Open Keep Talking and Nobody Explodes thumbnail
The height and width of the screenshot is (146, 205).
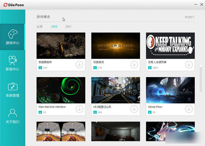click(170, 46)
